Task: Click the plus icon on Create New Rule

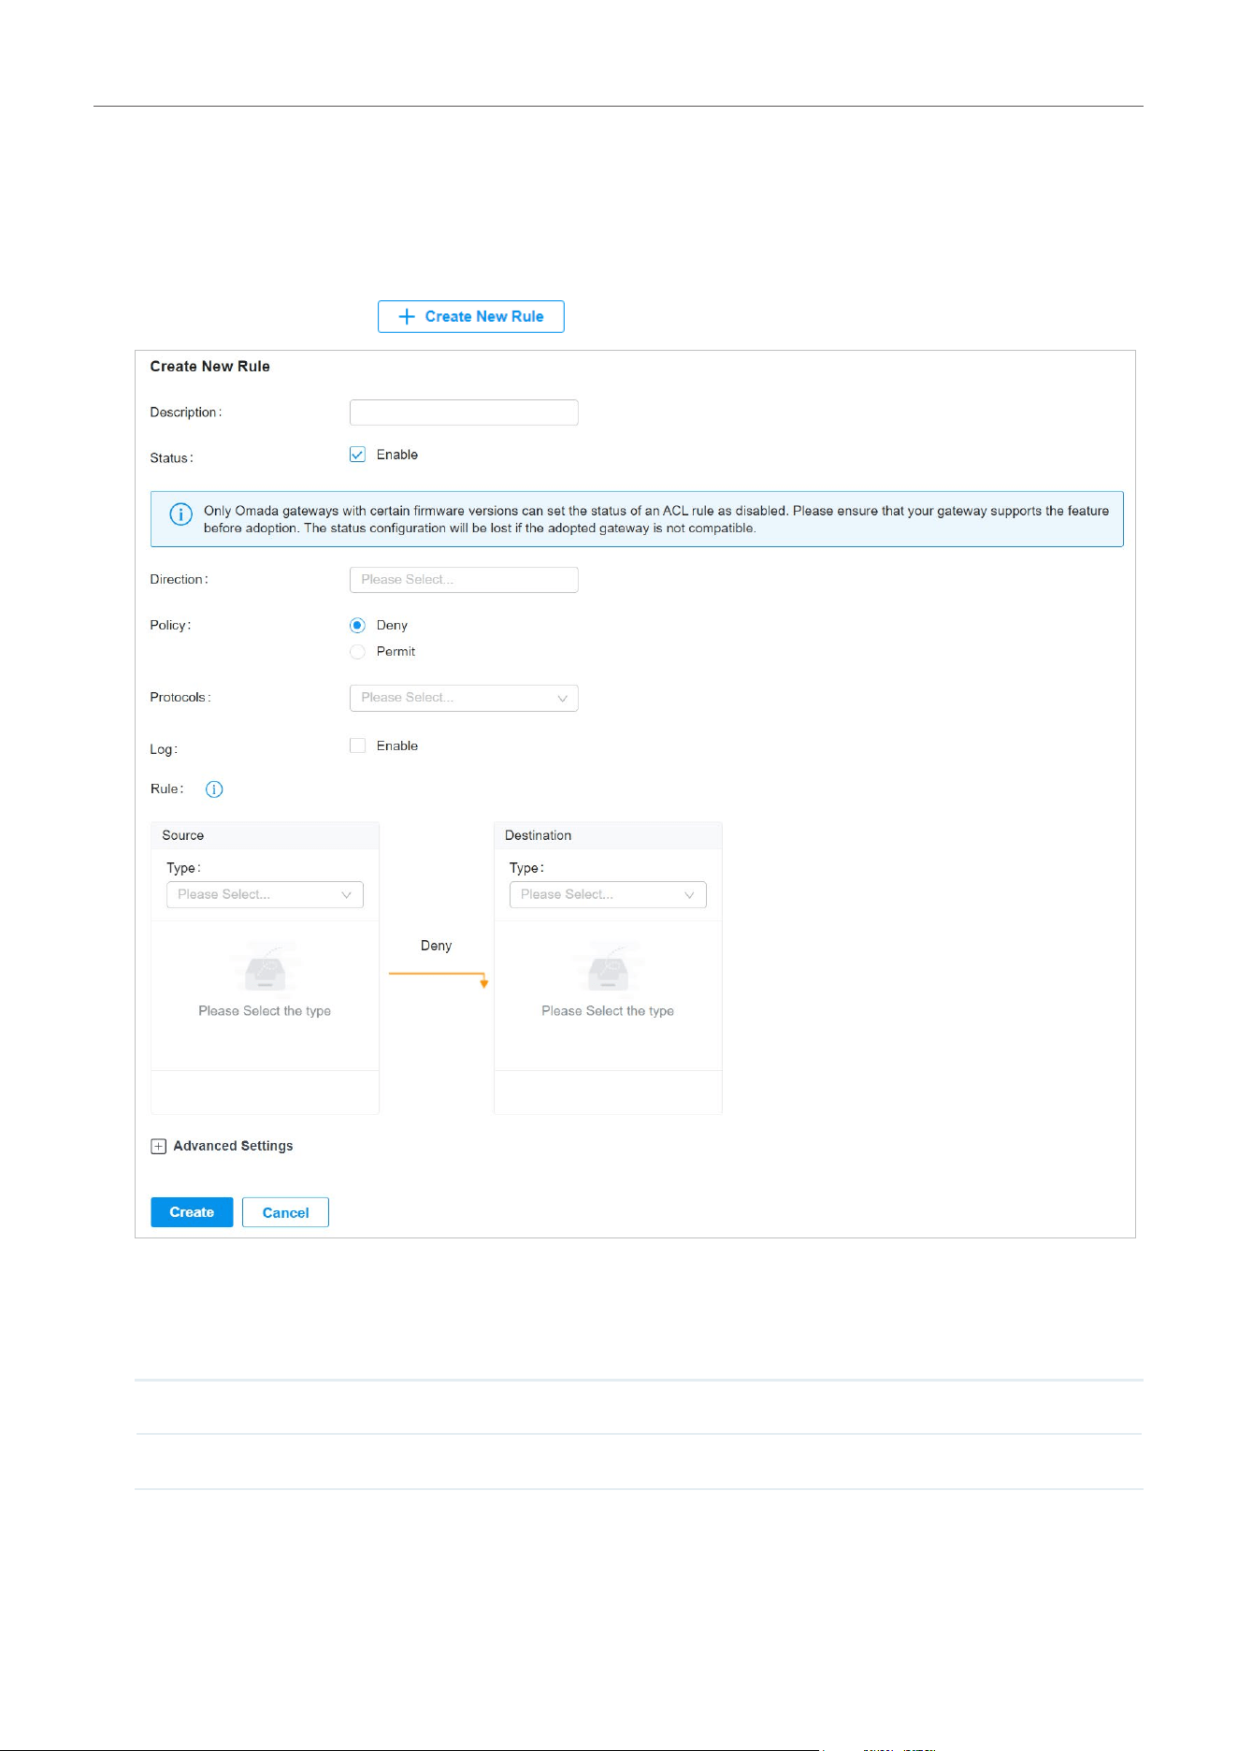Action: pyautogui.click(x=407, y=316)
